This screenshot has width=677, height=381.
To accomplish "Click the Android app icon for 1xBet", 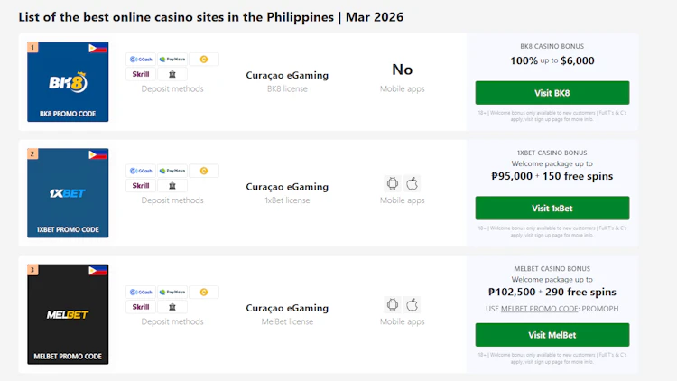I will pyautogui.click(x=393, y=183).
